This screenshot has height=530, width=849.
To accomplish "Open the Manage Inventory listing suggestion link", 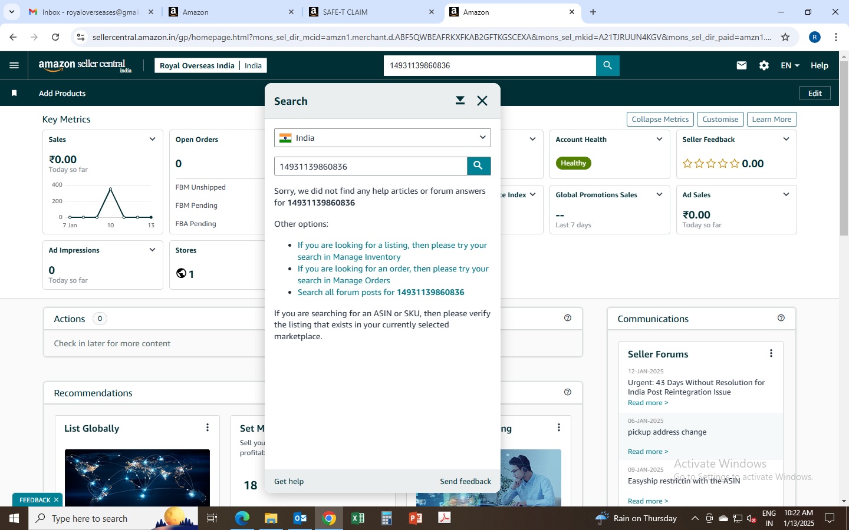I will [392, 251].
